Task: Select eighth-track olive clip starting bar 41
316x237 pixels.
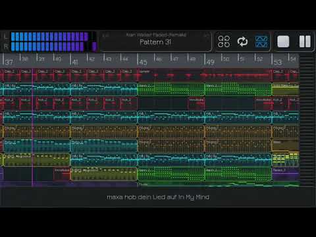Action: pyautogui.click(x=104, y=174)
